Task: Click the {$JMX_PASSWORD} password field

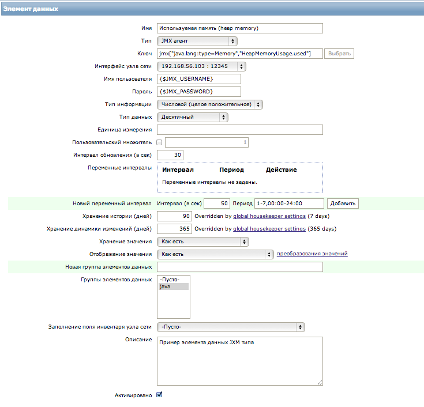Action: point(199,92)
